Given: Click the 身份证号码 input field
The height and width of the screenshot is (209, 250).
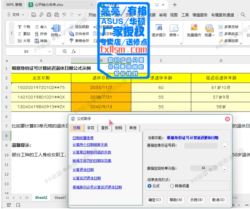Looking at the screenshot, I should tap(201, 145).
